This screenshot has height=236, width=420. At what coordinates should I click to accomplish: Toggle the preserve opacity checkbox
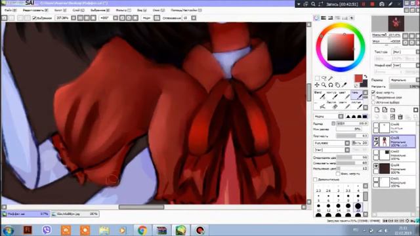pyautogui.click(x=373, y=92)
